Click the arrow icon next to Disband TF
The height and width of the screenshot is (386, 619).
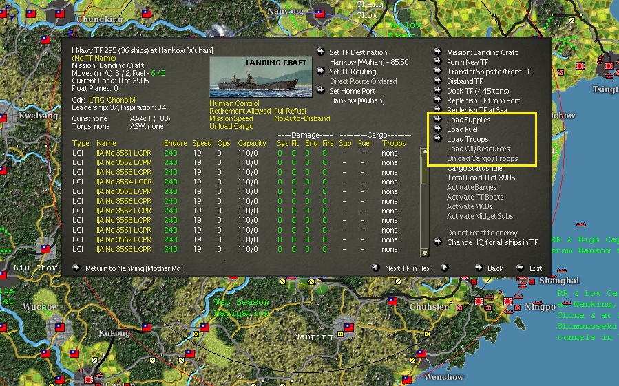point(438,81)
